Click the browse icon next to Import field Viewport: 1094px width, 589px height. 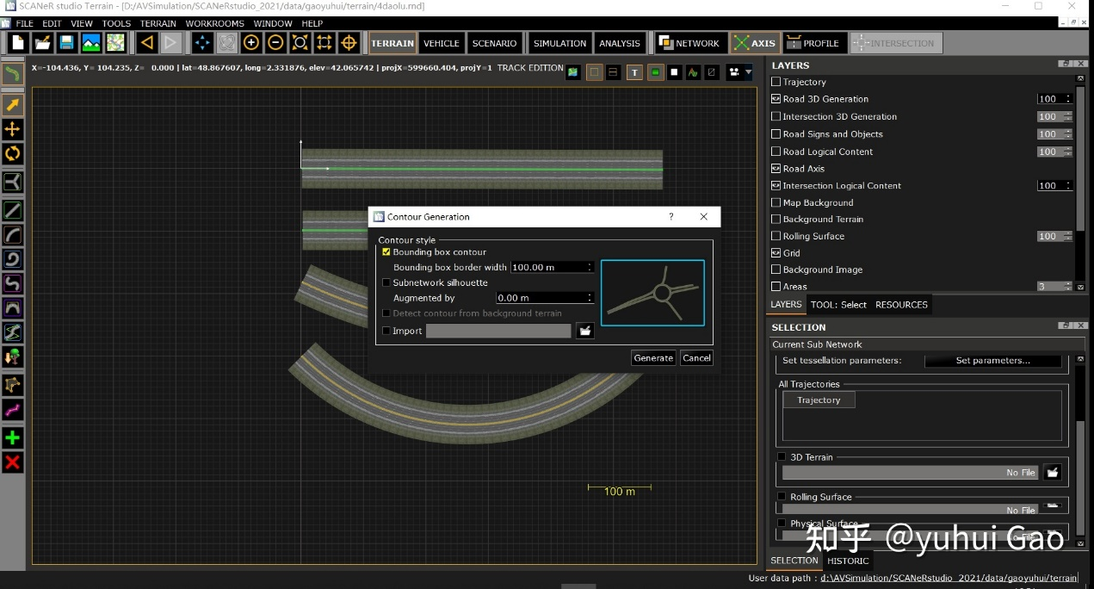[584, 331]
